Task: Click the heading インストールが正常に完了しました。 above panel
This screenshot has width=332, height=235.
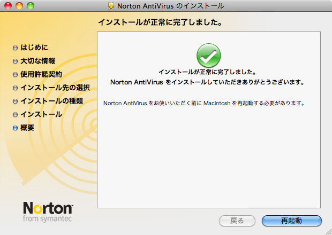Action: point(160,22)
